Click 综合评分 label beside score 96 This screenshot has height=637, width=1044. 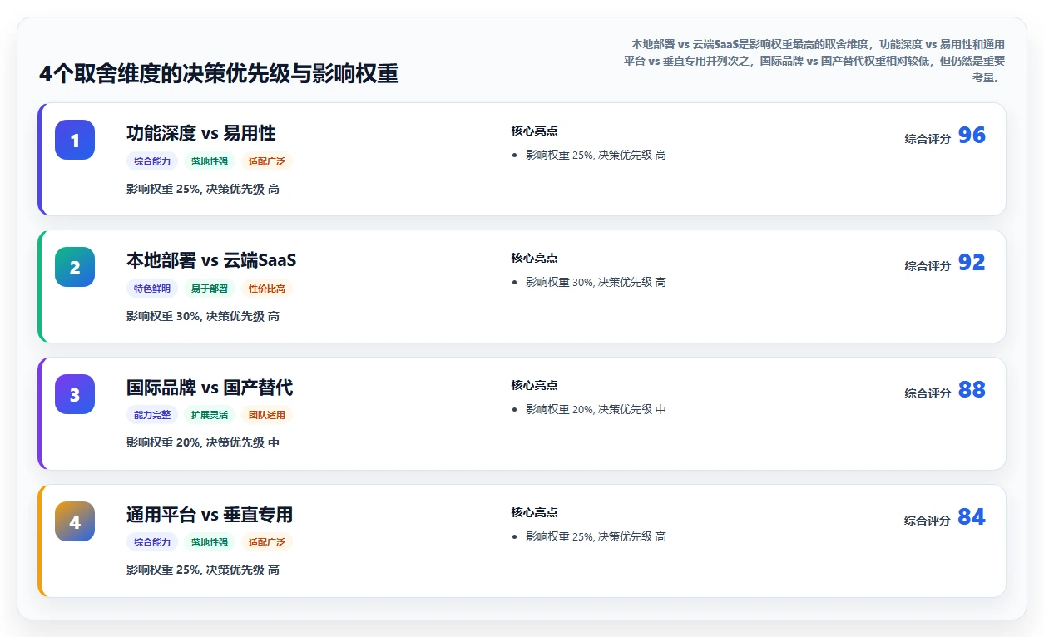tap(928, 139)
